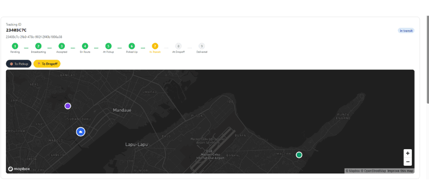Open the Mapbox logo link
The width and height of the screenshot is (429, 195).
point(19,169)
